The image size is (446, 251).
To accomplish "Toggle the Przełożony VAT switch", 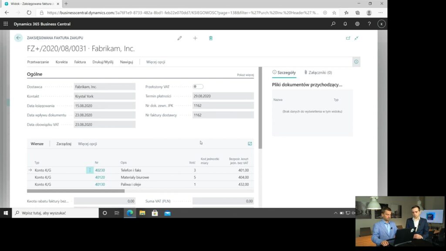I will click(x=198, y=87).
